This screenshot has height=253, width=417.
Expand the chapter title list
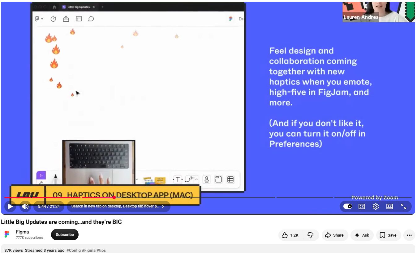coord(118,206)
